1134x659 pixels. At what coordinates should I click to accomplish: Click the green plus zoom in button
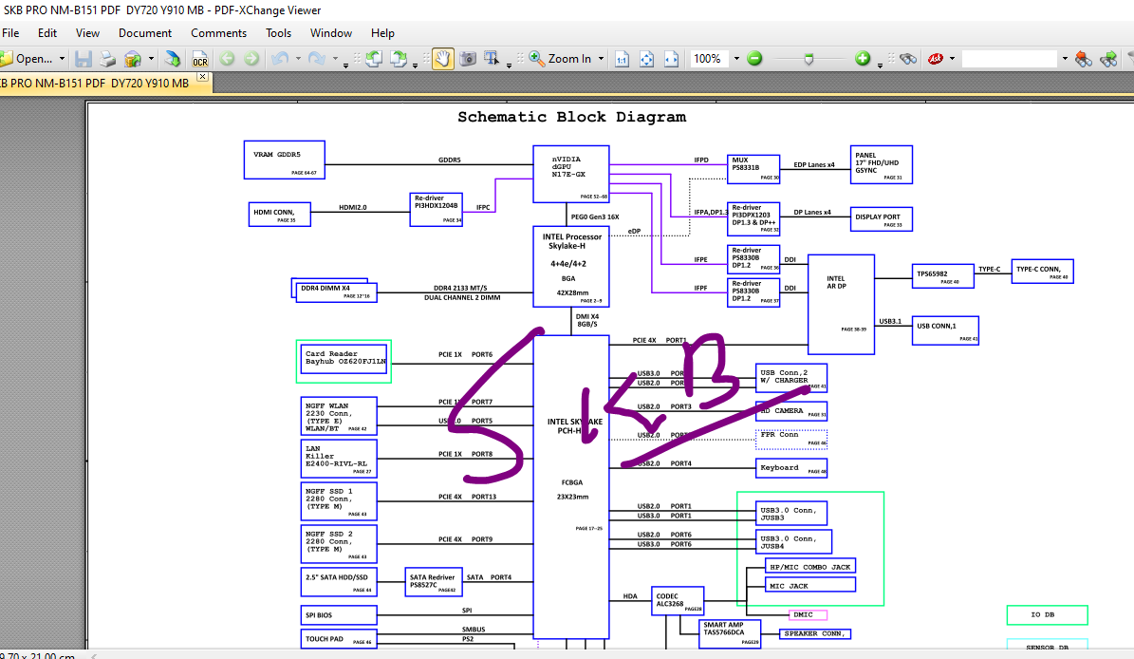click(862, 59)
